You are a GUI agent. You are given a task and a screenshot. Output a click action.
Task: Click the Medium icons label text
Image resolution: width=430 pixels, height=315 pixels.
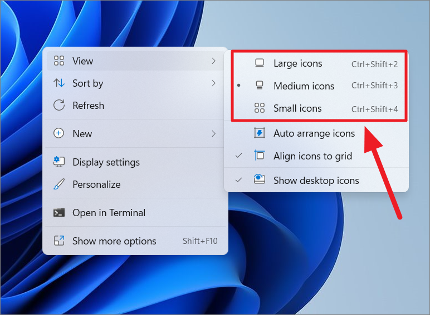(x=304, y=86)
